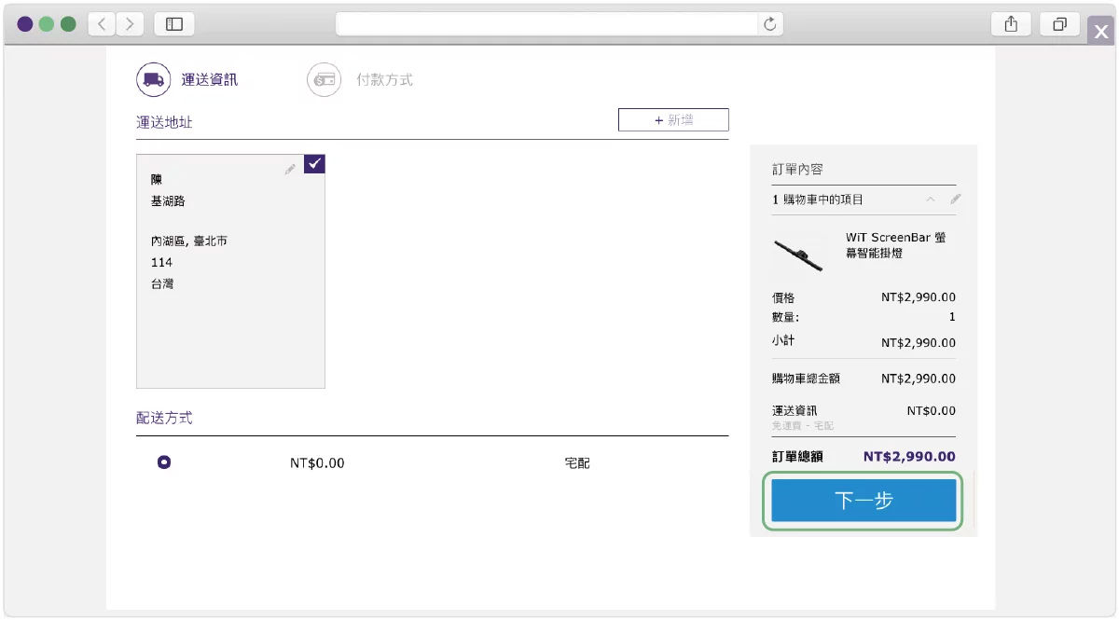This screenshot has width=1119, height=620.
Task: Click the Reload icon in the address bar
Action: pyautogui.click(x=769, y=24)
